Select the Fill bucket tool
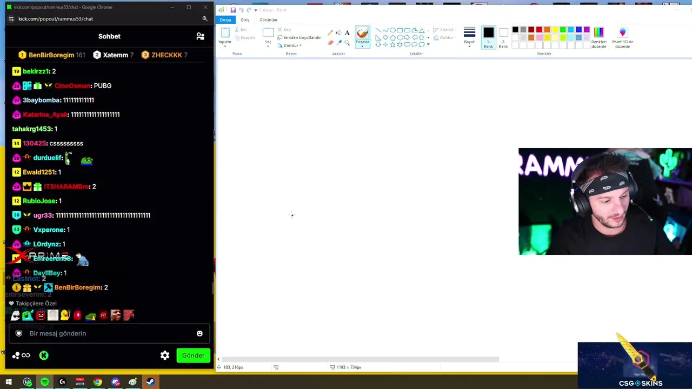The height and width of the screenshot is (389, 692). 339,33
